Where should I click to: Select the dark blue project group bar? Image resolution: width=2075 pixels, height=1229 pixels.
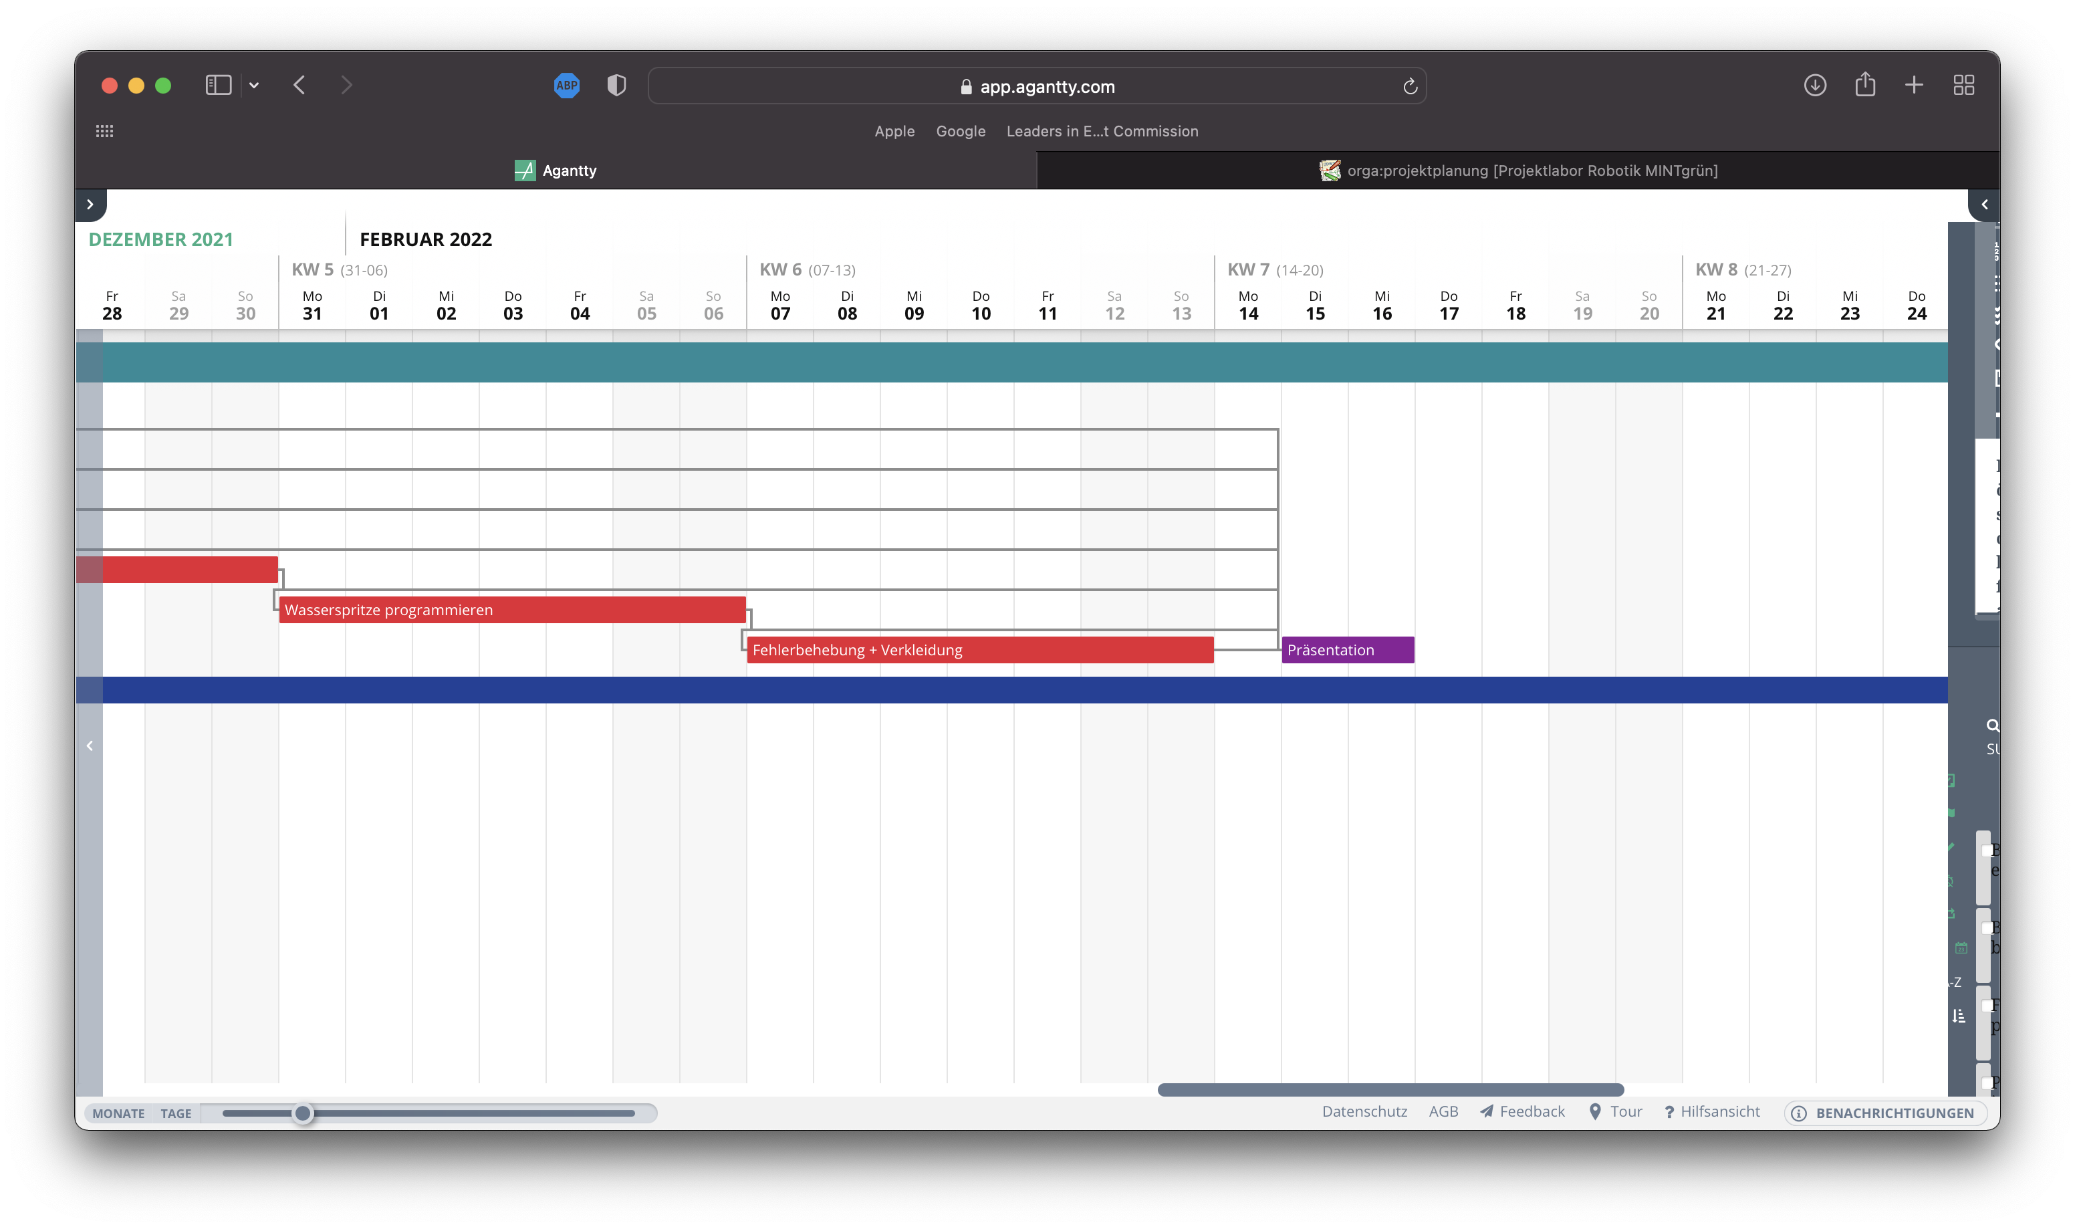(1011, 690)
